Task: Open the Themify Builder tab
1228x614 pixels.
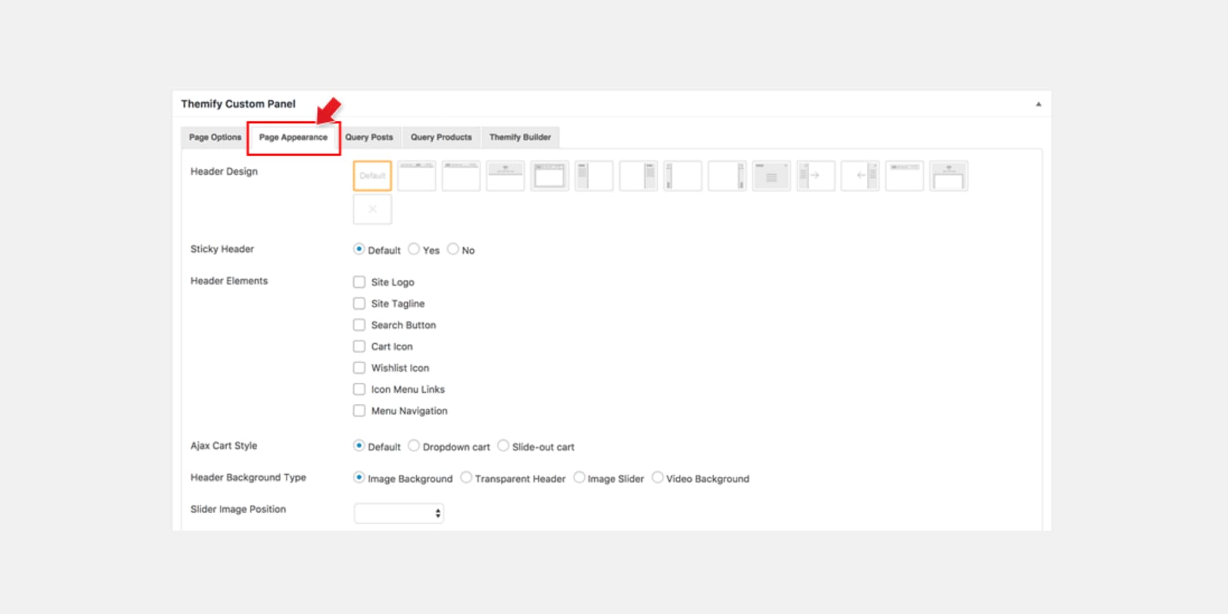Action: (x=520, y=137)
